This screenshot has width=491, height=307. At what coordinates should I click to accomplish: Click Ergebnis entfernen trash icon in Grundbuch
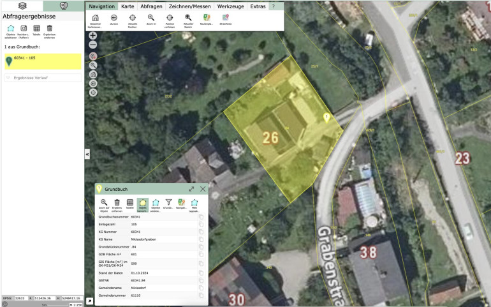[x=117, y=202]
